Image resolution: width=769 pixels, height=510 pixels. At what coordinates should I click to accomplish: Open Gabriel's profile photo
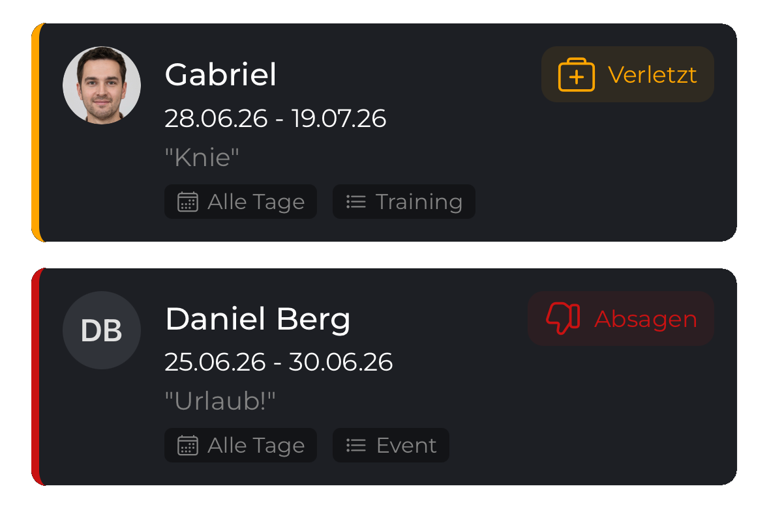pos(102,85)
